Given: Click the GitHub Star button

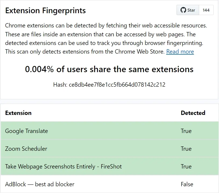Looking at the screenshot, I should click(x=188, y=10).
